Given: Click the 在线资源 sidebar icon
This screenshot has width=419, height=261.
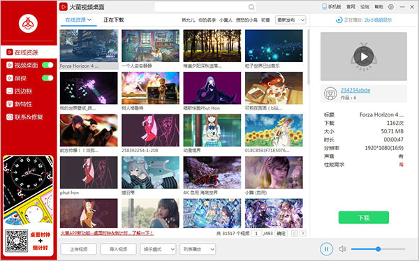Looking at the screenshot, I should click(x=10, y=52).
